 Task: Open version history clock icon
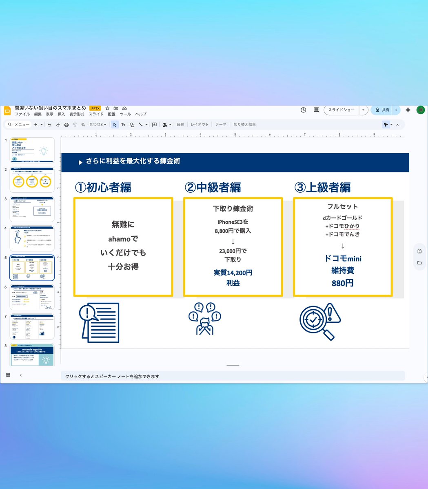point(303,110)
